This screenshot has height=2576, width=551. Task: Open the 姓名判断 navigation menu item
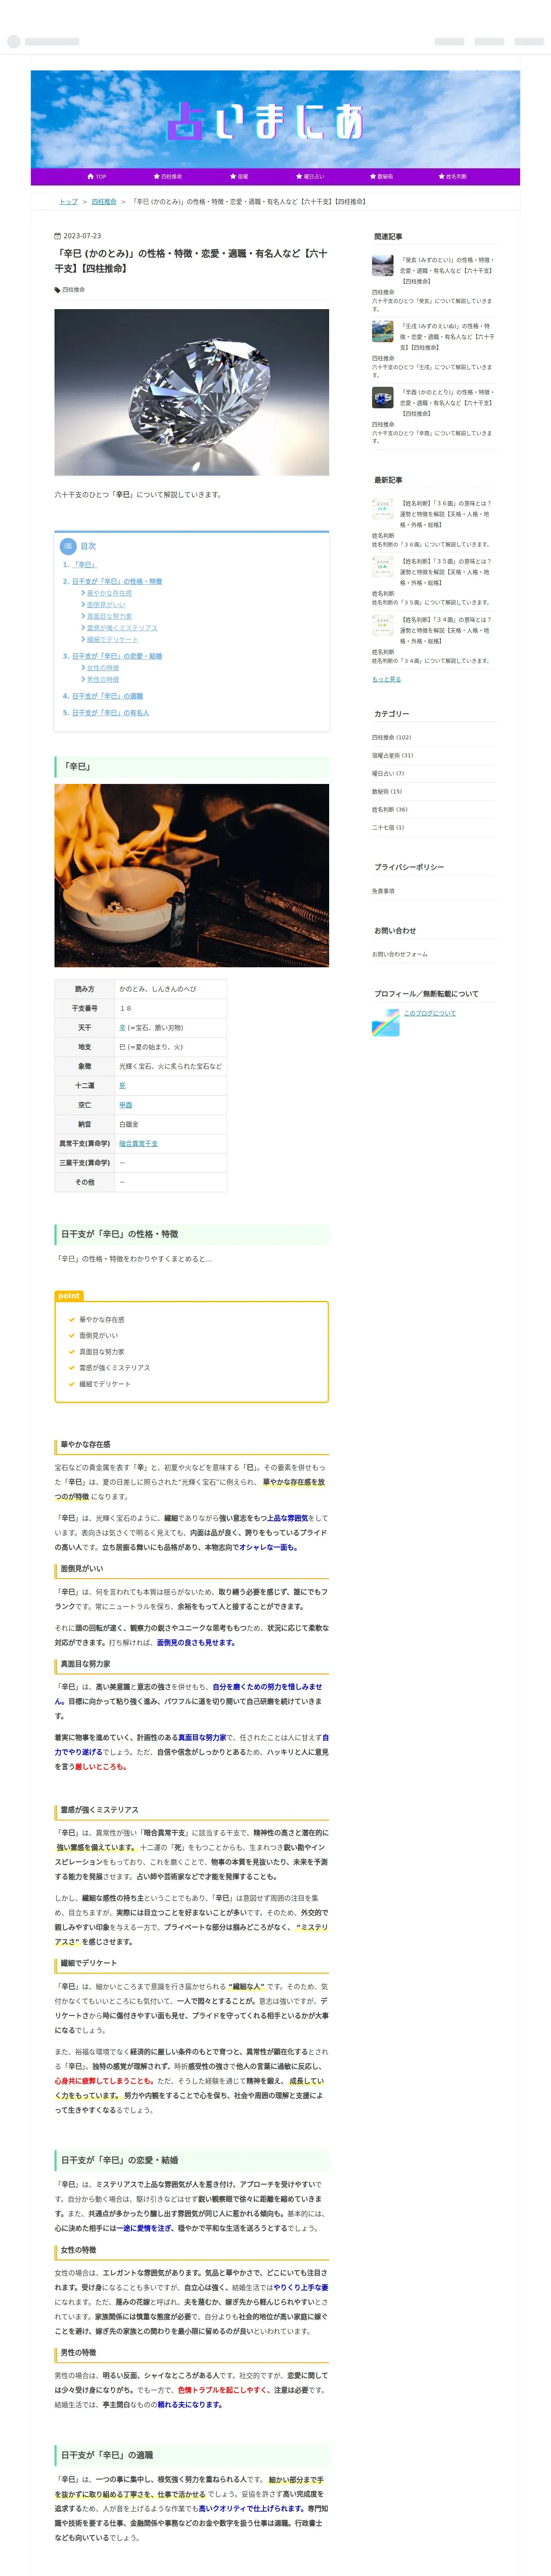tap(453, 176)
